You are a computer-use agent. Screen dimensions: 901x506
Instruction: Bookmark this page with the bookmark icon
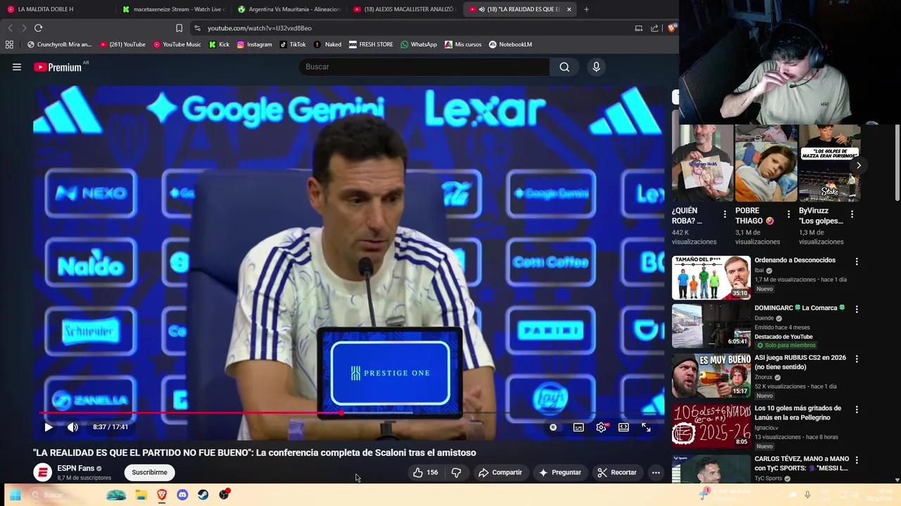click(179, 28)
